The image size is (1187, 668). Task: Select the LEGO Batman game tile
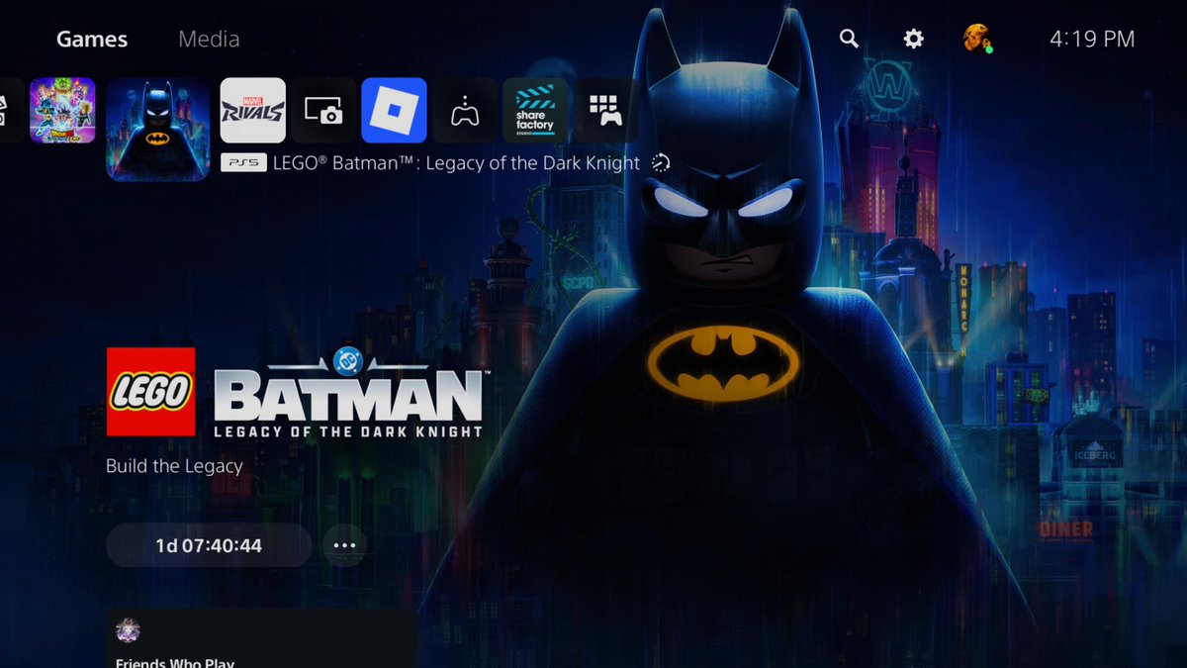tap(158, 130)
